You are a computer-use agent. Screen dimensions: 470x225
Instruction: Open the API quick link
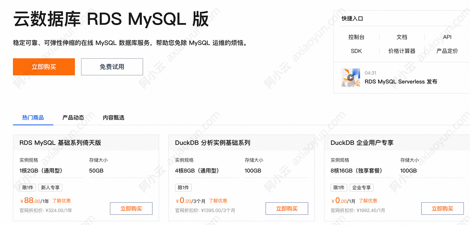click(447, 37)
